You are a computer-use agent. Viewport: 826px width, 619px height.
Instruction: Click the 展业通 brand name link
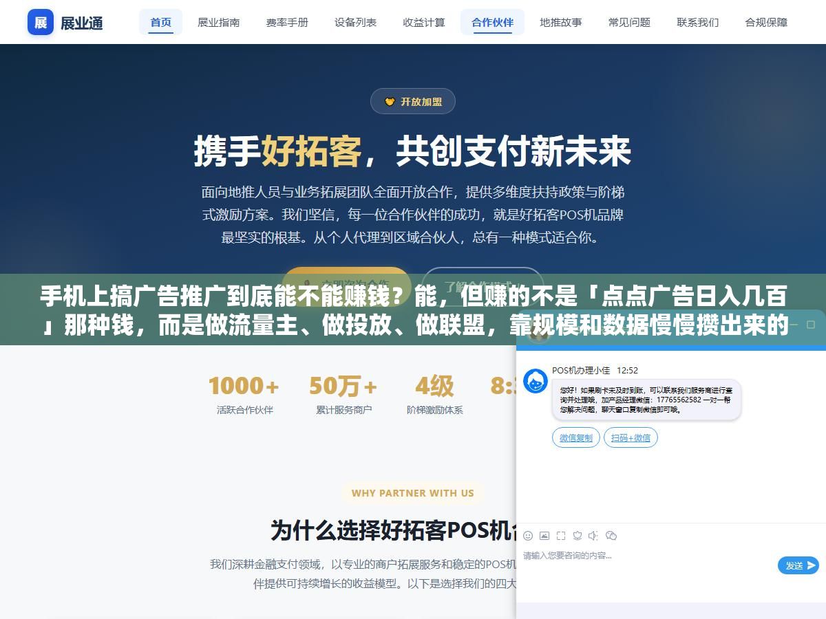coord(82,23)
